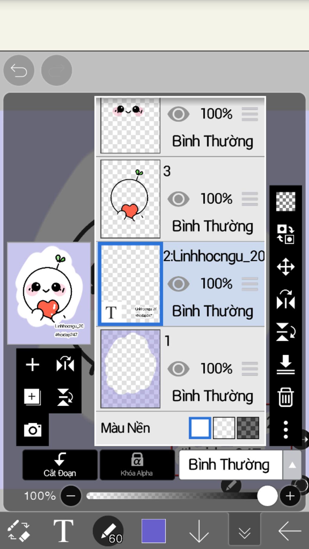Open the three-dot more options menu
The image size is (309, 549).
[285, 430]
